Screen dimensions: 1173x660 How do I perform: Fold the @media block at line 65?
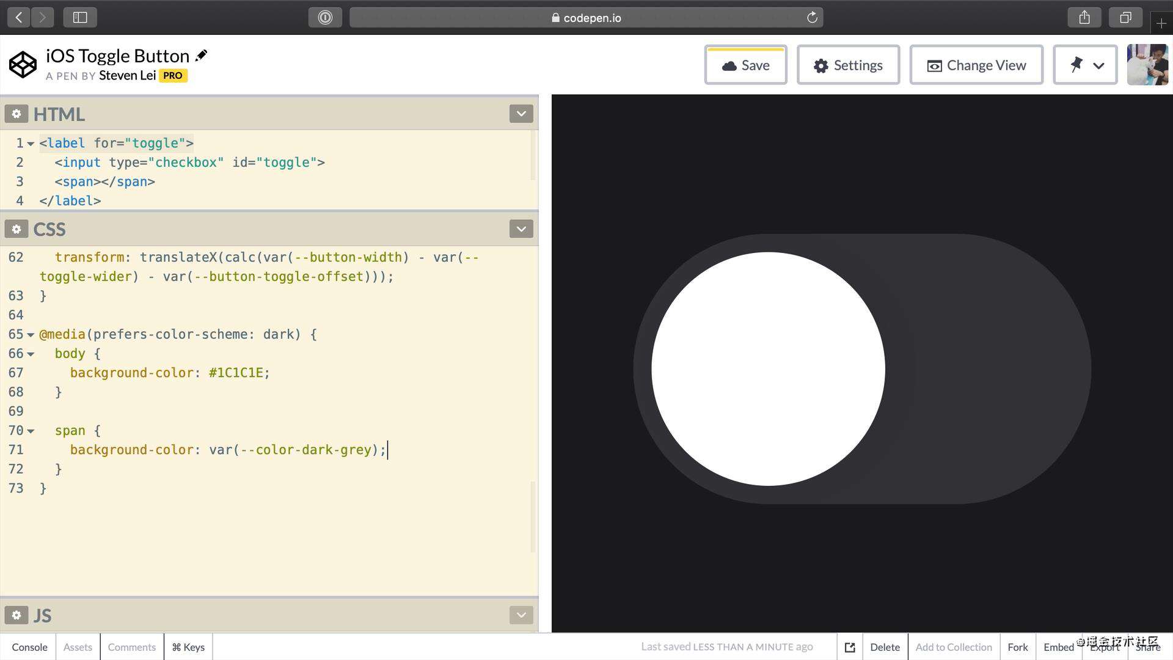[x=31, y=335]
